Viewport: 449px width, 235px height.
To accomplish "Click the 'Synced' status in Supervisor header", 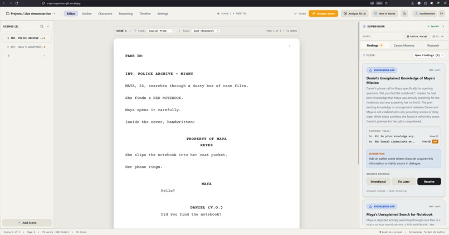I will pyautogui.click(x=433, y=26).
